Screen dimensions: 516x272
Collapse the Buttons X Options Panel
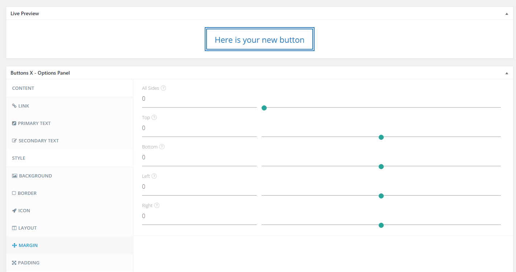(x=506, y=72)
